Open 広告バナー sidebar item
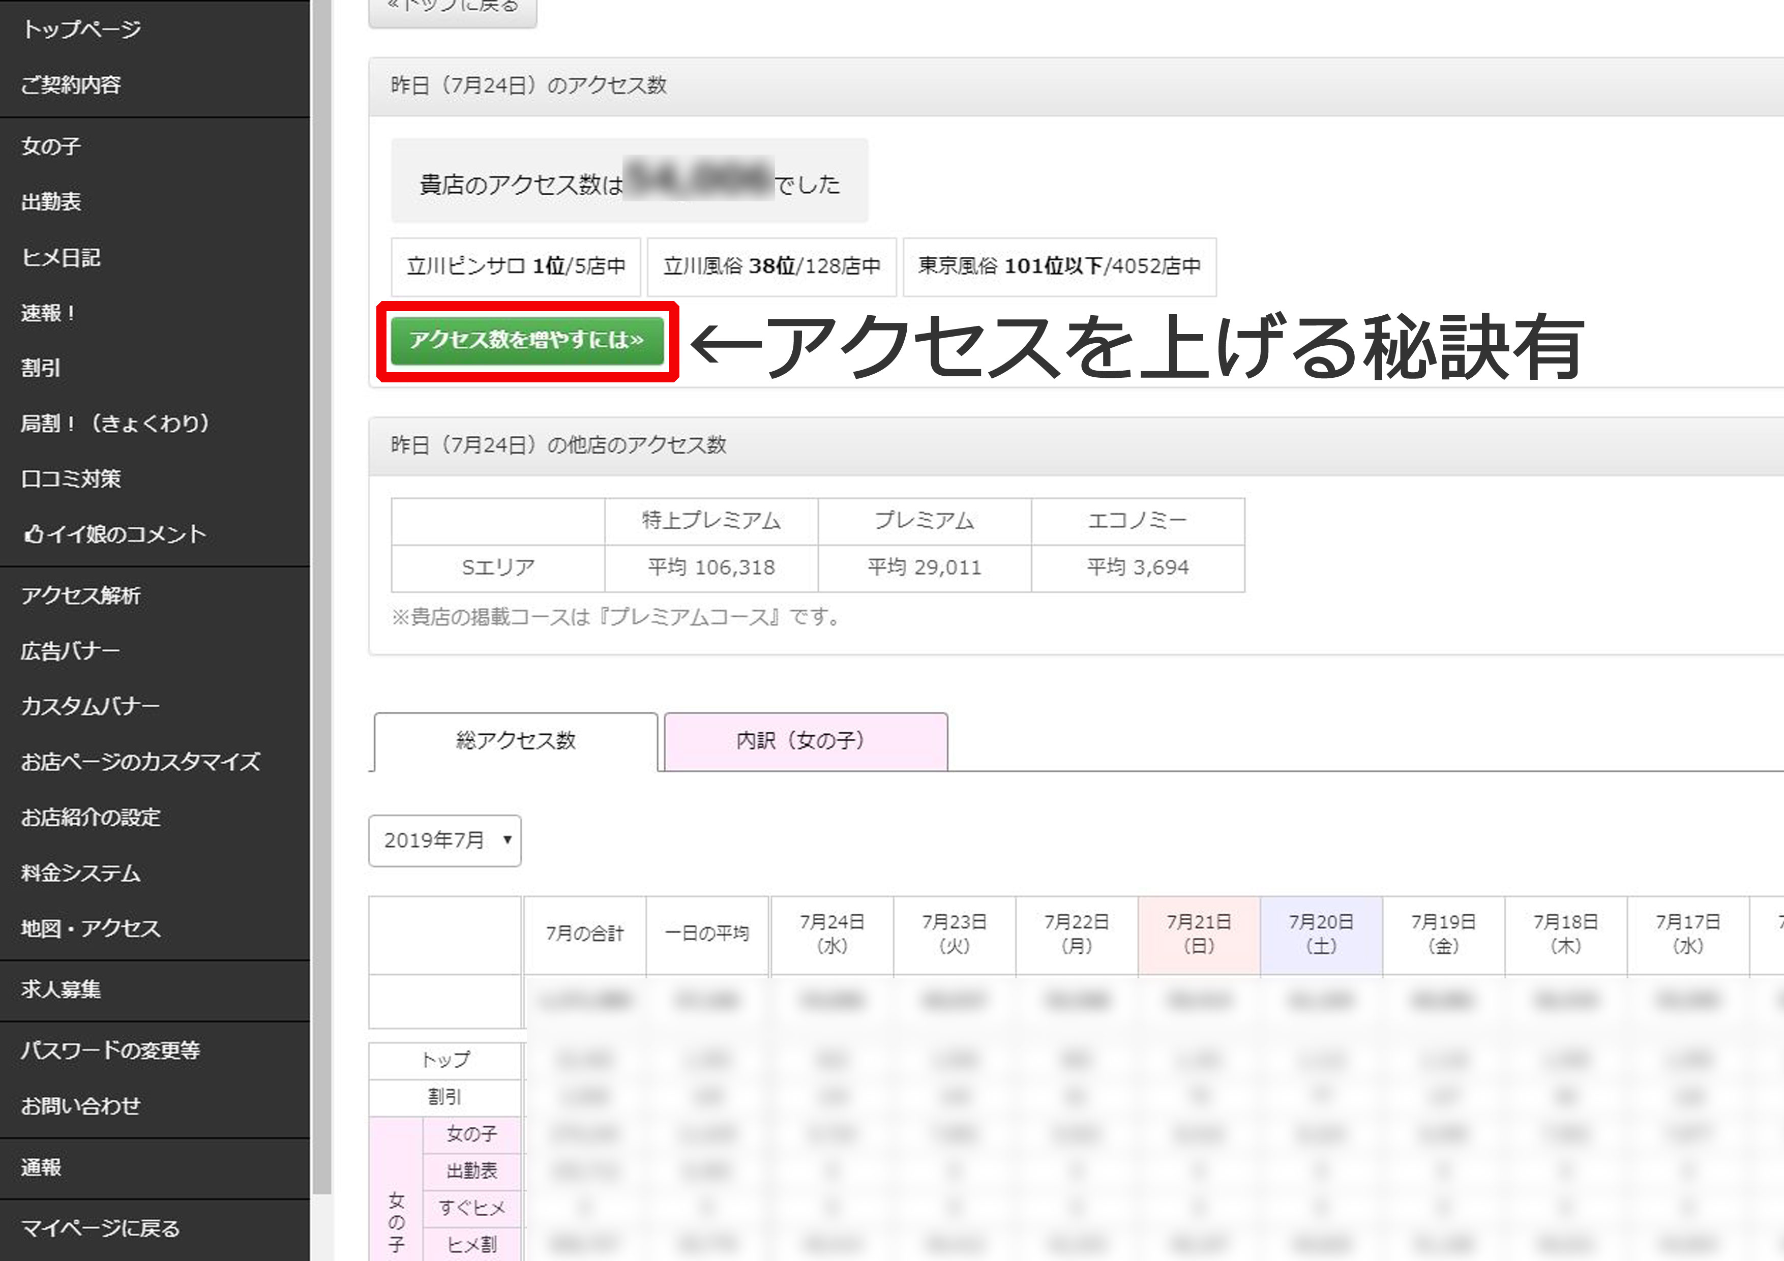The height and width of the screenshot is (1261, 1784). click(71, 651)
